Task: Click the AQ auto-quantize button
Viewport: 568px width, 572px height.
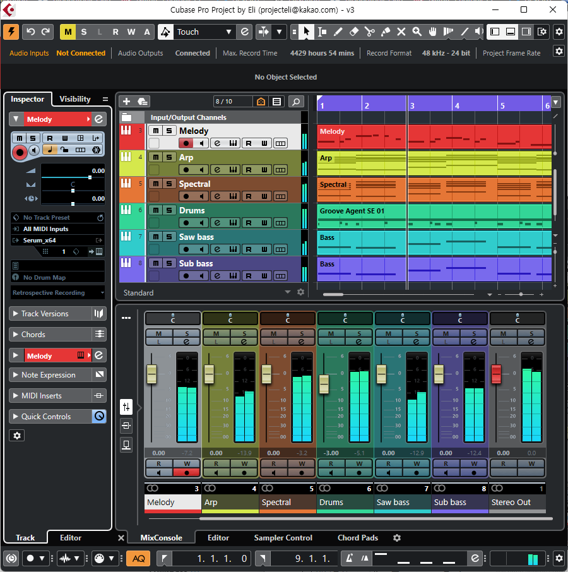Action: coord(138,559)
